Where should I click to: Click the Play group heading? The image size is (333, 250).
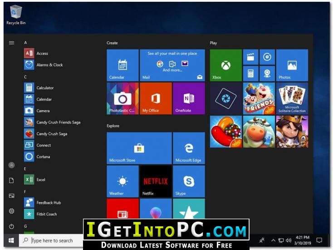coord(213,43)
